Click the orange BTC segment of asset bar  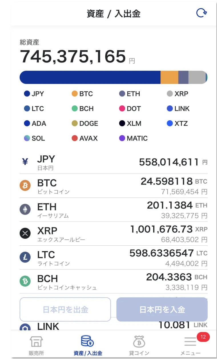169,77
